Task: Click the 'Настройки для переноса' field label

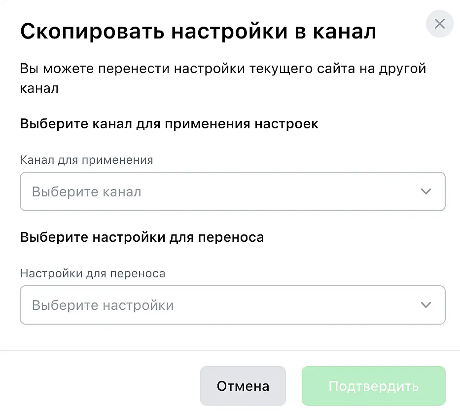Action: tap(93, 273)
